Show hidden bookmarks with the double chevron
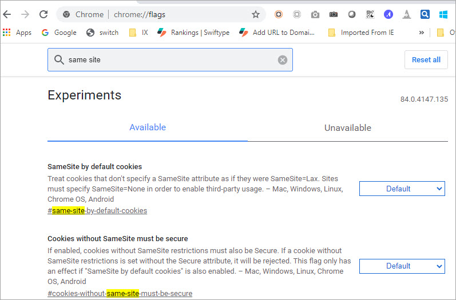This screenshot has width=456, height=300. [422, 33]
